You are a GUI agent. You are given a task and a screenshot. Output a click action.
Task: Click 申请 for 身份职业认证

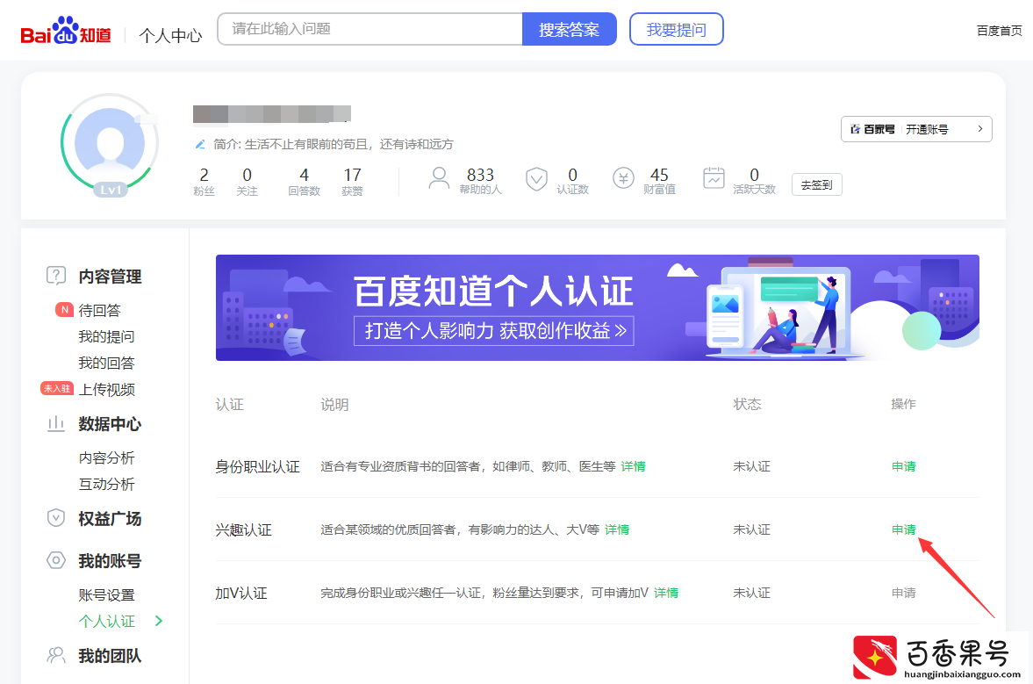pos(904,466)
